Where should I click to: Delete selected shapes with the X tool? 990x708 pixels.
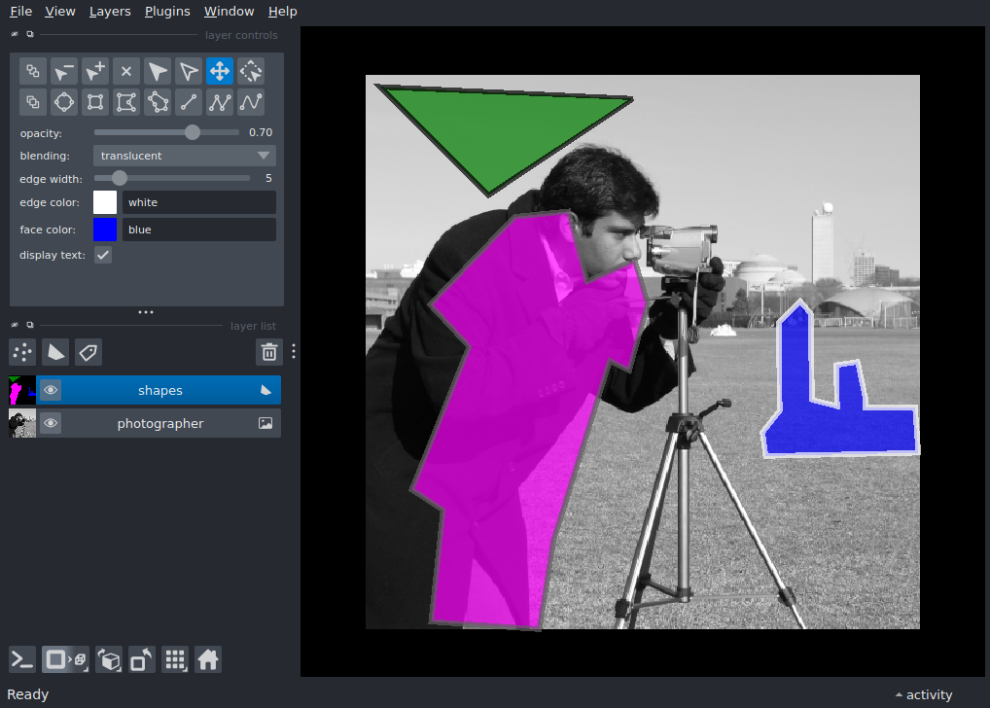click(125, 70)
